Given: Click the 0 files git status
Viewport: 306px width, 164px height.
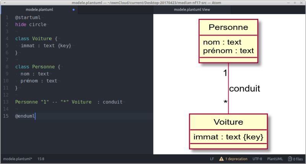Looking at the screenshot, I should [x=295, y=159].
